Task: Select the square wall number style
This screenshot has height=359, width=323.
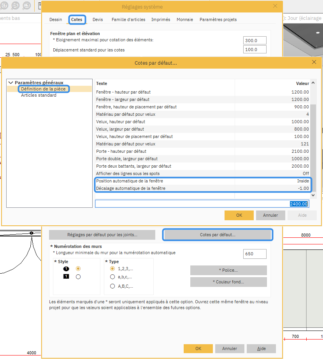Action: pyautogui.click(x=78, y=277)
